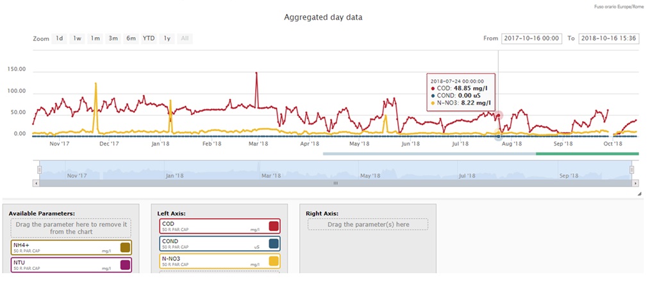Click the navigator scrollbar center grip
The image size is (650, 295).
pos(334,183)
